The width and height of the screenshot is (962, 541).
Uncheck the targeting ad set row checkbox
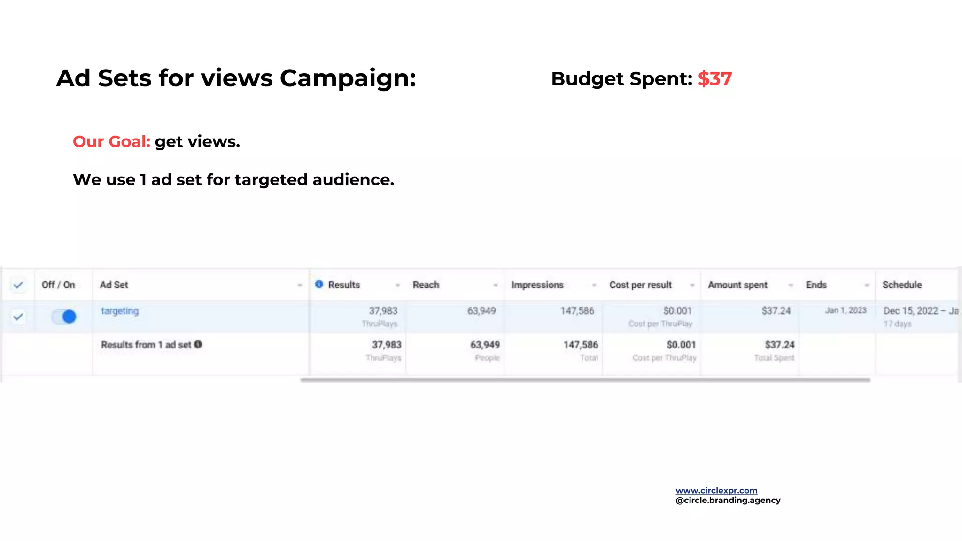(x=18, y=317)
